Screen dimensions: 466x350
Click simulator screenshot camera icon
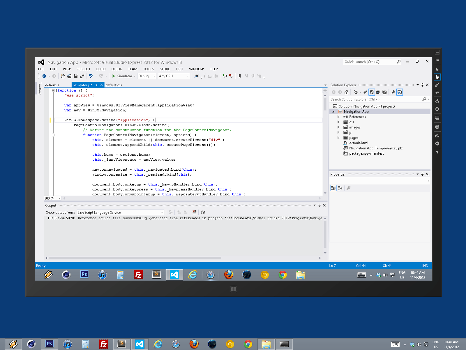tap(437, 136)
